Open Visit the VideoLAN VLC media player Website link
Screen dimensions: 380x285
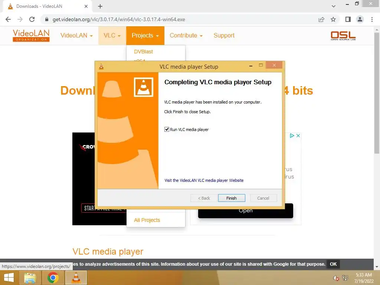coord(204,180)
